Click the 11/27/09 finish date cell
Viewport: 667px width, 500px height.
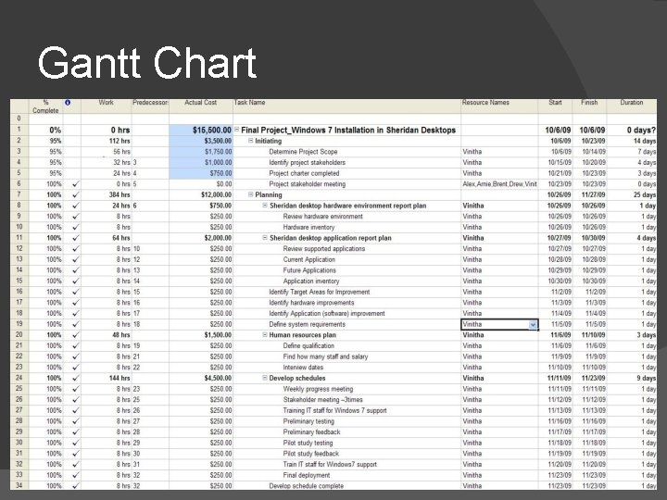coord(589,194)
